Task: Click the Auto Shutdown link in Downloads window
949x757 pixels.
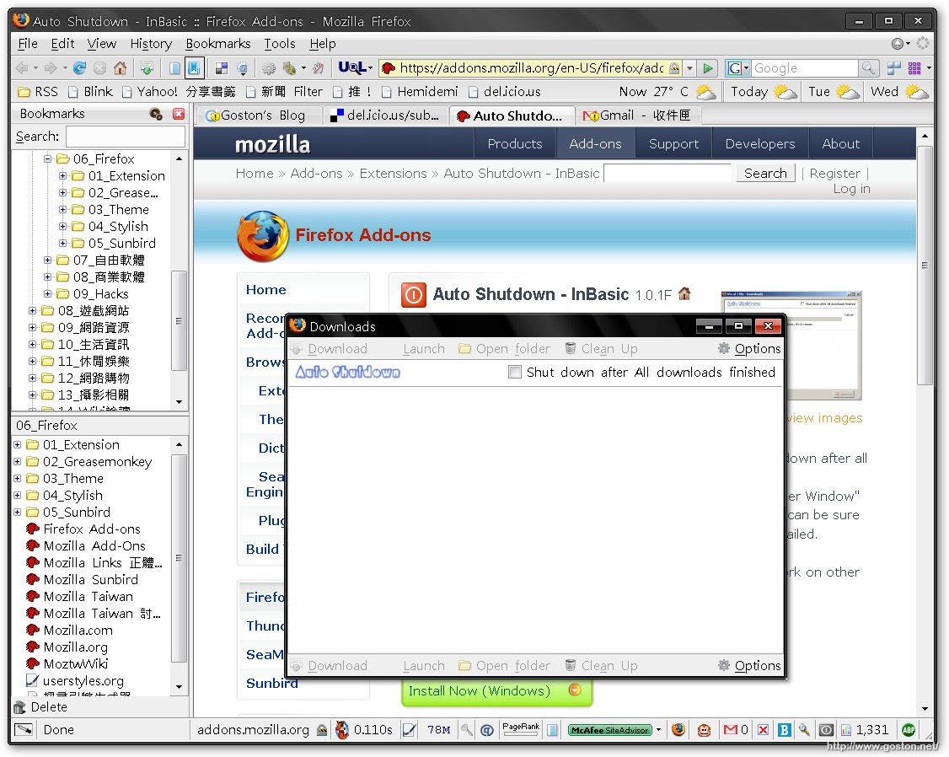Action: pos(347,372)
